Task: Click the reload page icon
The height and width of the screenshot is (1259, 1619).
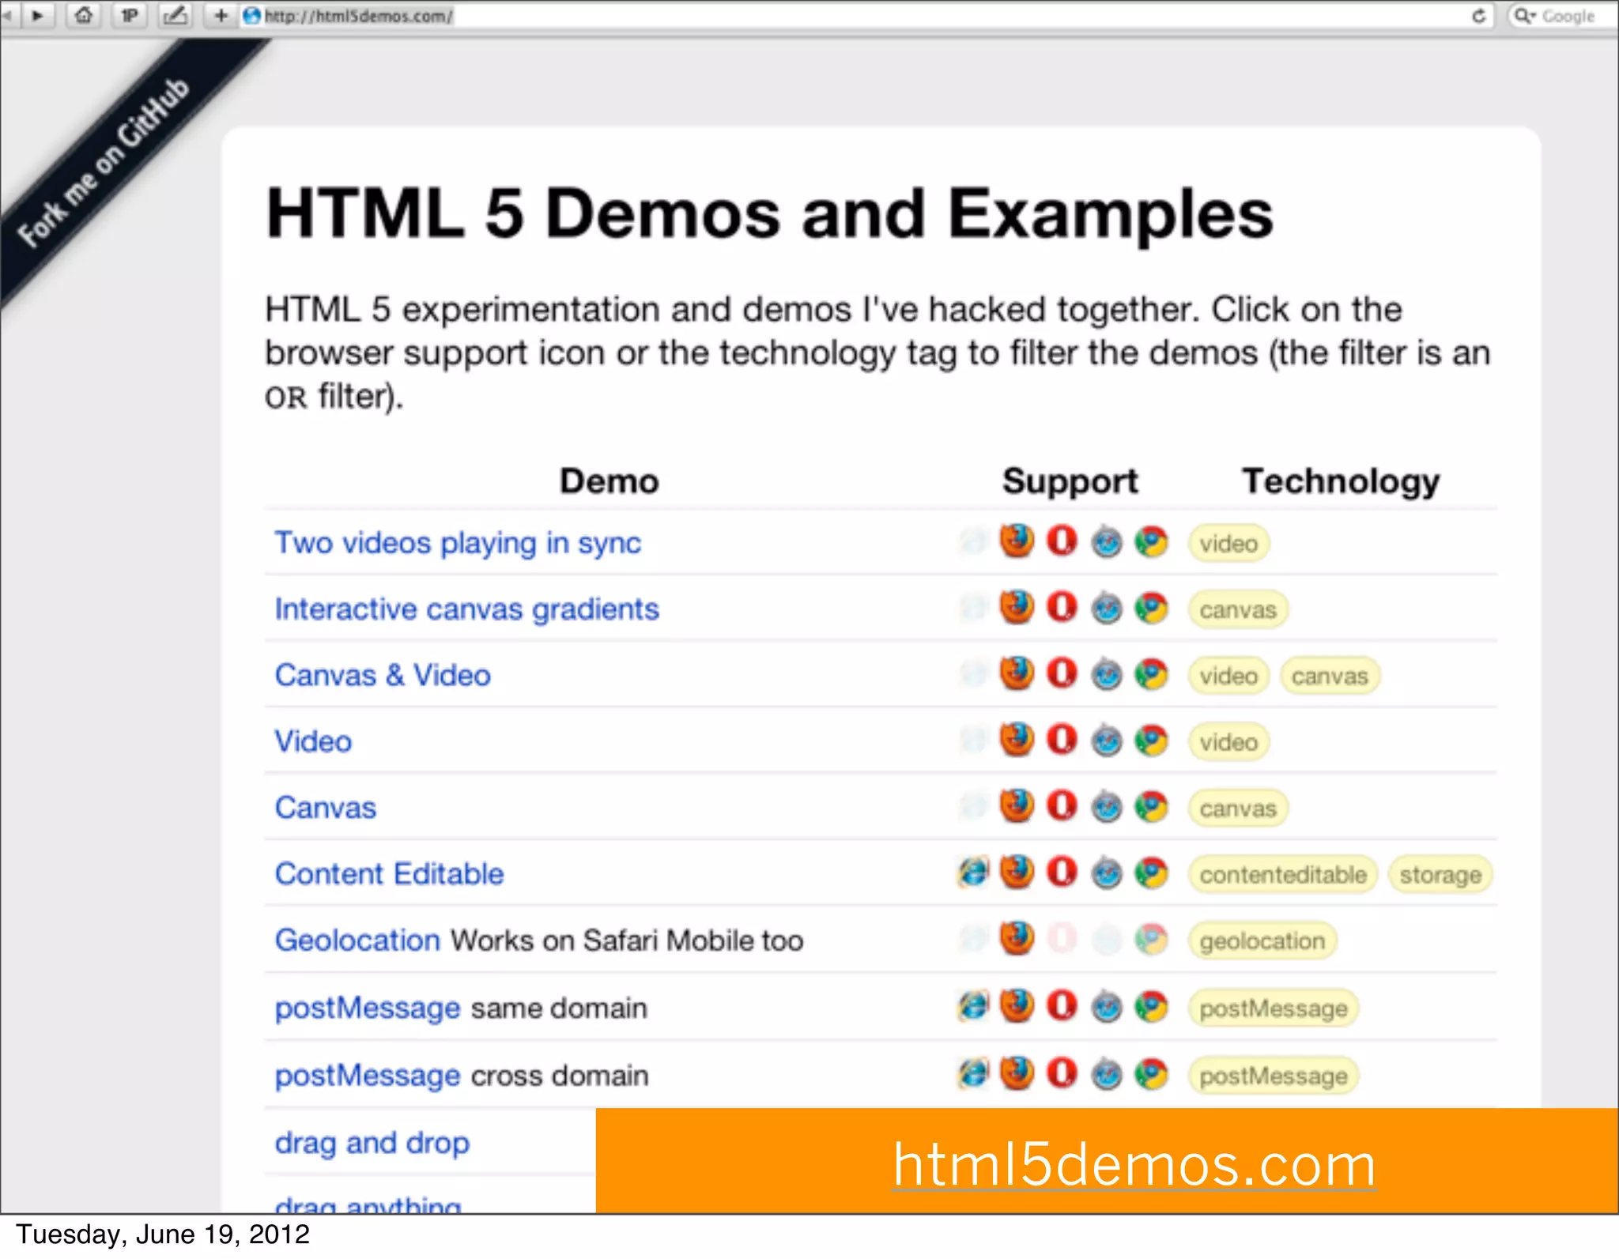Action: tap(1478, 16)
